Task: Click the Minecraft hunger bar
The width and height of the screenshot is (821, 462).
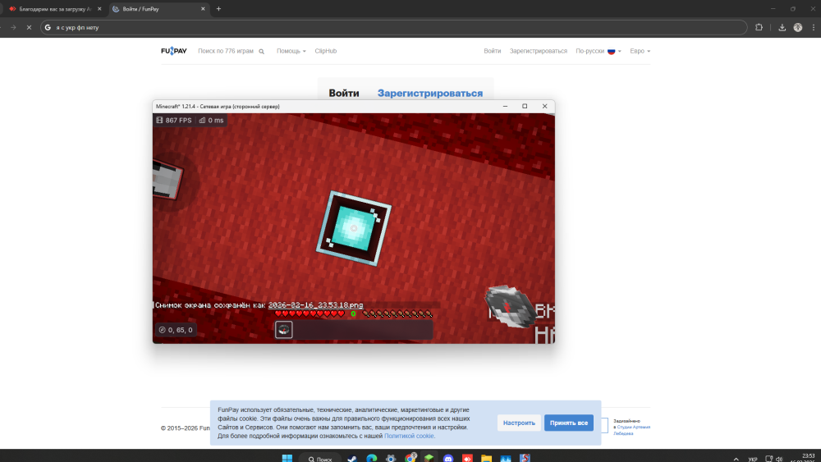Action: (397, 313)
